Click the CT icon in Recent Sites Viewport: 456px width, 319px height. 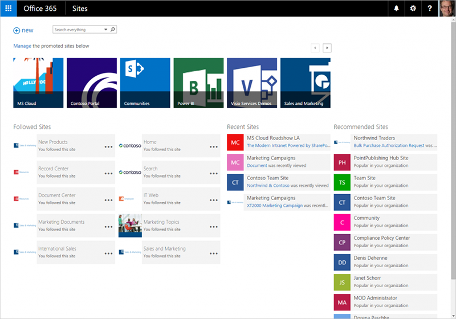pos(235,182)
